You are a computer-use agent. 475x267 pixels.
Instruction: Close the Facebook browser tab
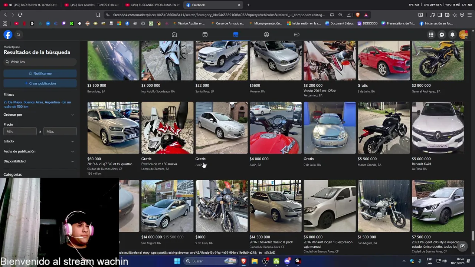click(239, 5)
